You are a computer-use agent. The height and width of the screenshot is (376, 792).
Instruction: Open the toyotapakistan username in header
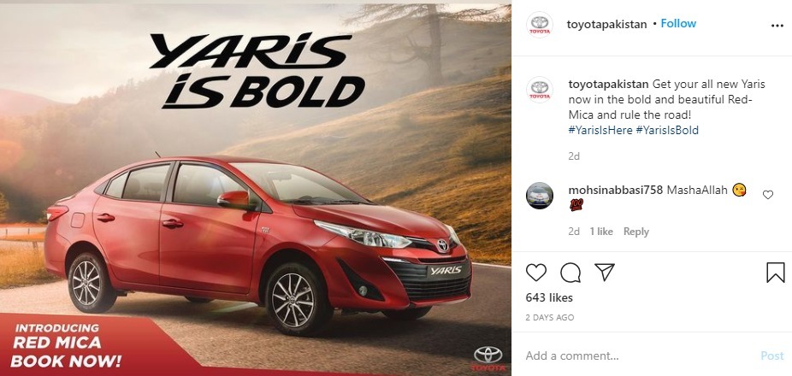pos(606,24)
